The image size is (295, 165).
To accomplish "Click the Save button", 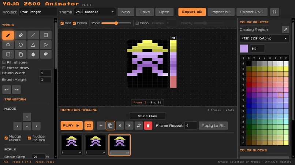I will 145,12.
